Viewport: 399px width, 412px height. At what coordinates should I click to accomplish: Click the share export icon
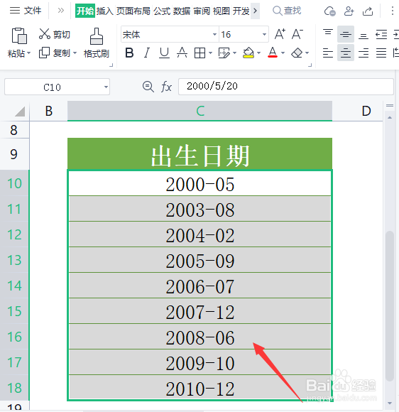(368, 11)
